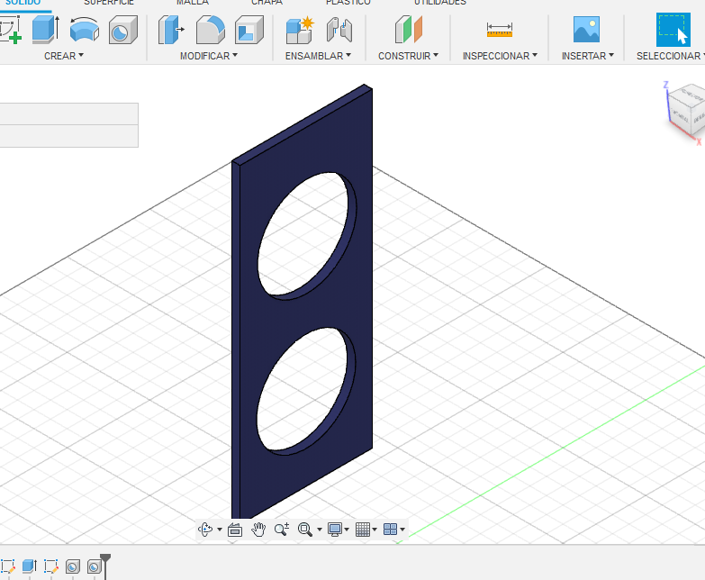Expand the Zoom window dropdown arrow
The width and height of the screenshot is (705, 580).
tap(320, 530)
